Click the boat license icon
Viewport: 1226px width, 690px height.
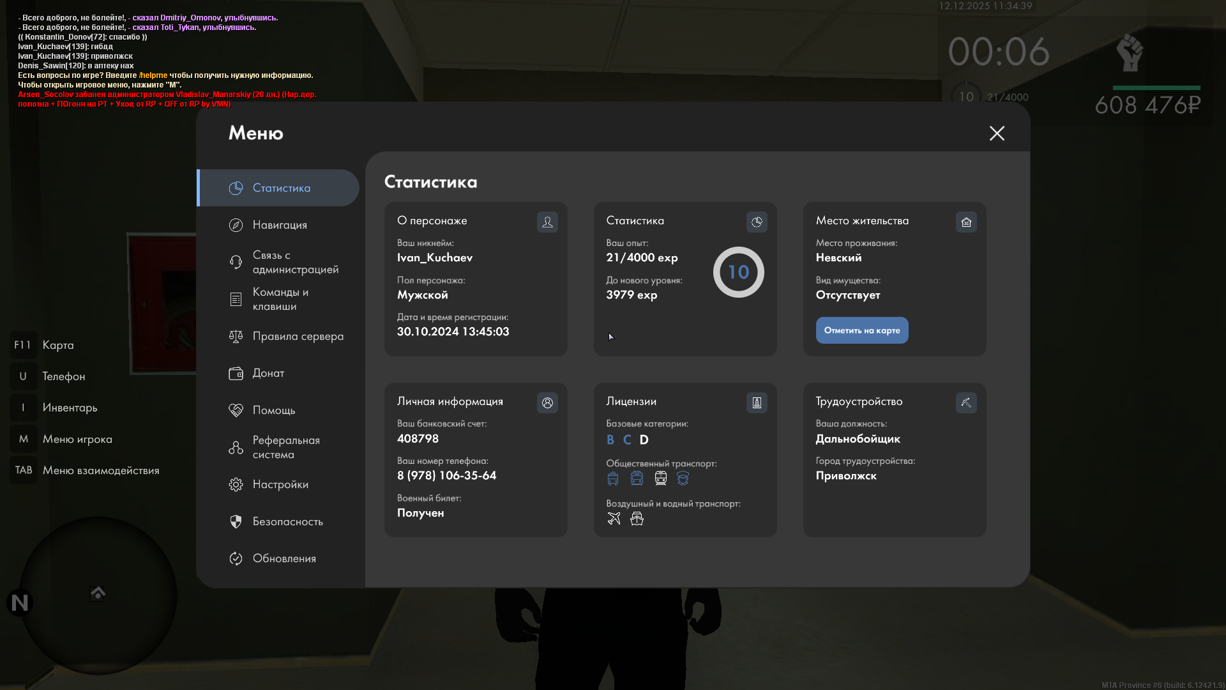click(637, 518)
